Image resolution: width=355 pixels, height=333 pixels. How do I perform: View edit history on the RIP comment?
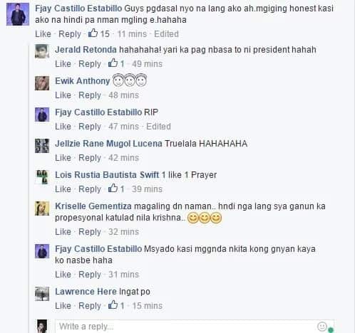click(x=158, y=126)
